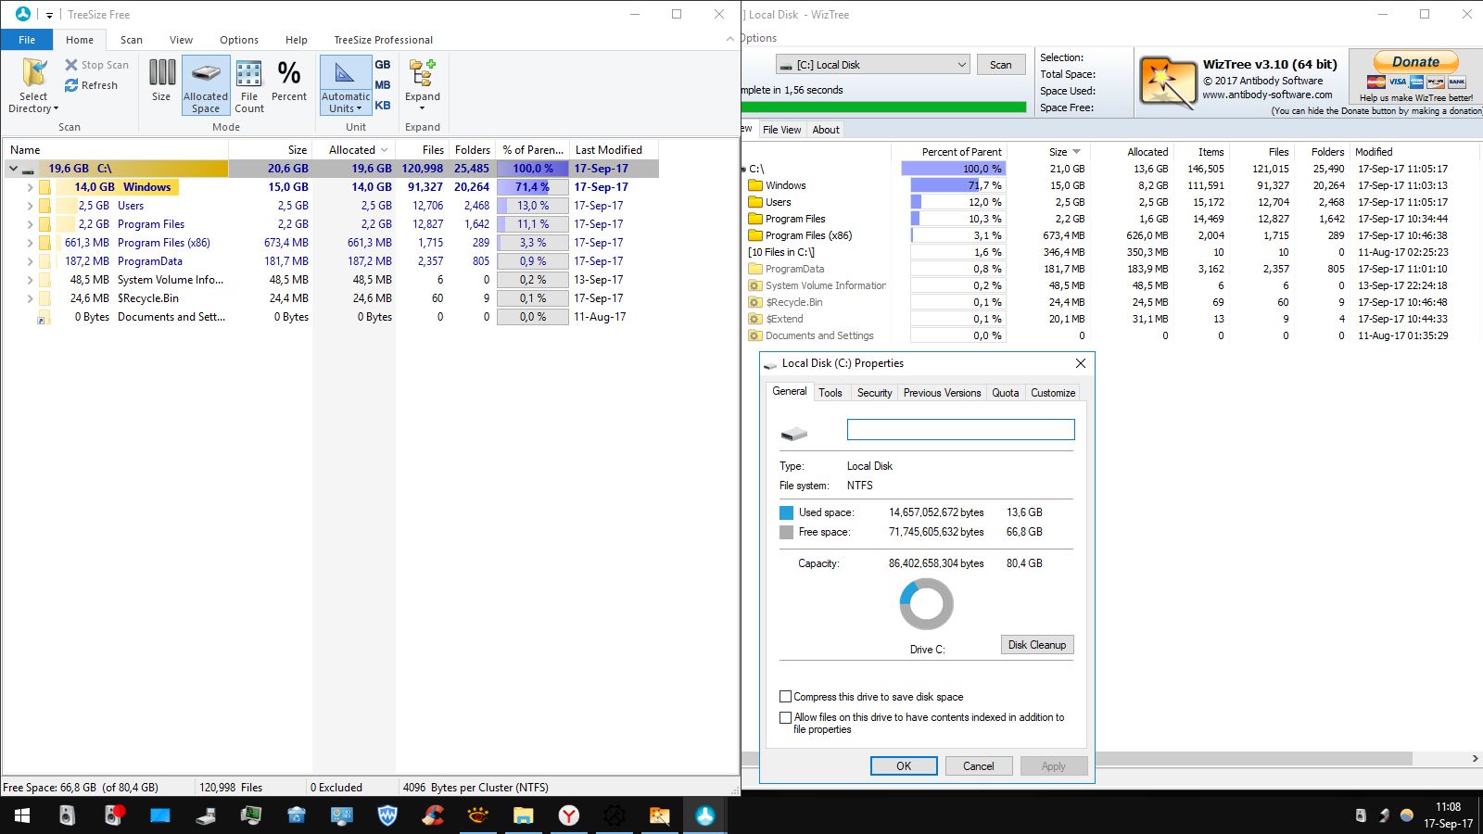1483x834 pixels.
Task: Expand $Recycle.Bin node in TreeSize
Action: coord(30,298)
